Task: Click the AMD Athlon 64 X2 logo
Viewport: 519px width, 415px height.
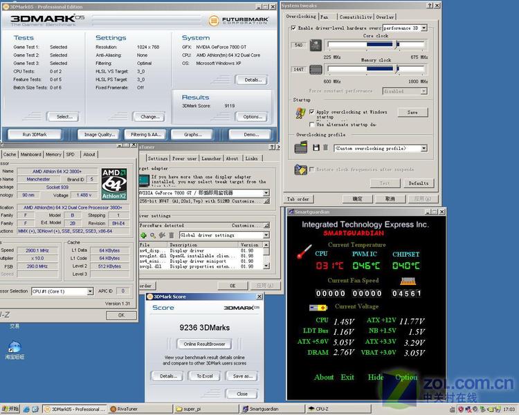Action: click(114, 184)
